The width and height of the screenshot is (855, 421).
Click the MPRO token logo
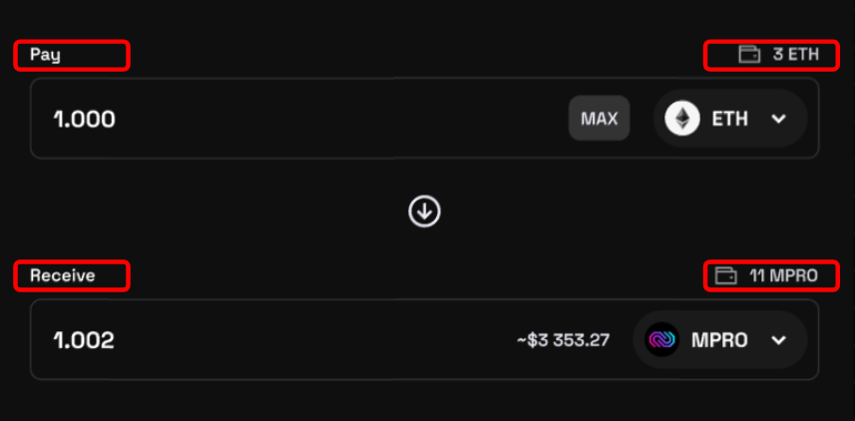661,340
